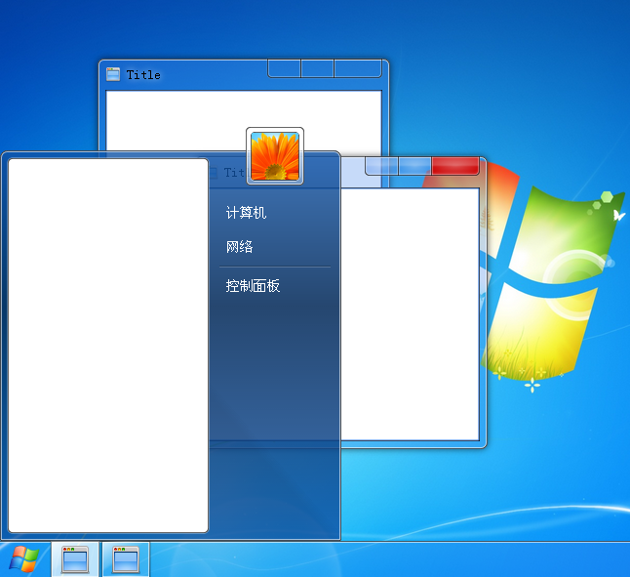Open 网络 from the Start menu
The width and height of the screenshot is (630, 577).
point(240,246)
